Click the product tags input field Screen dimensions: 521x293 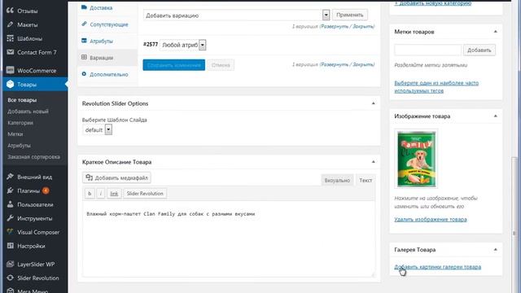coord(428,50)
